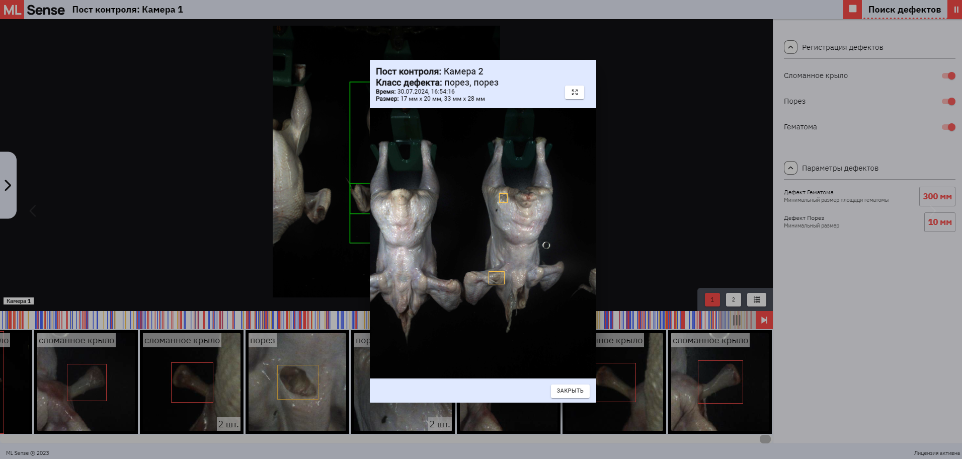Pause defect search with the pause icon
This screenshot has height=459, width=962.
[955, 9]
